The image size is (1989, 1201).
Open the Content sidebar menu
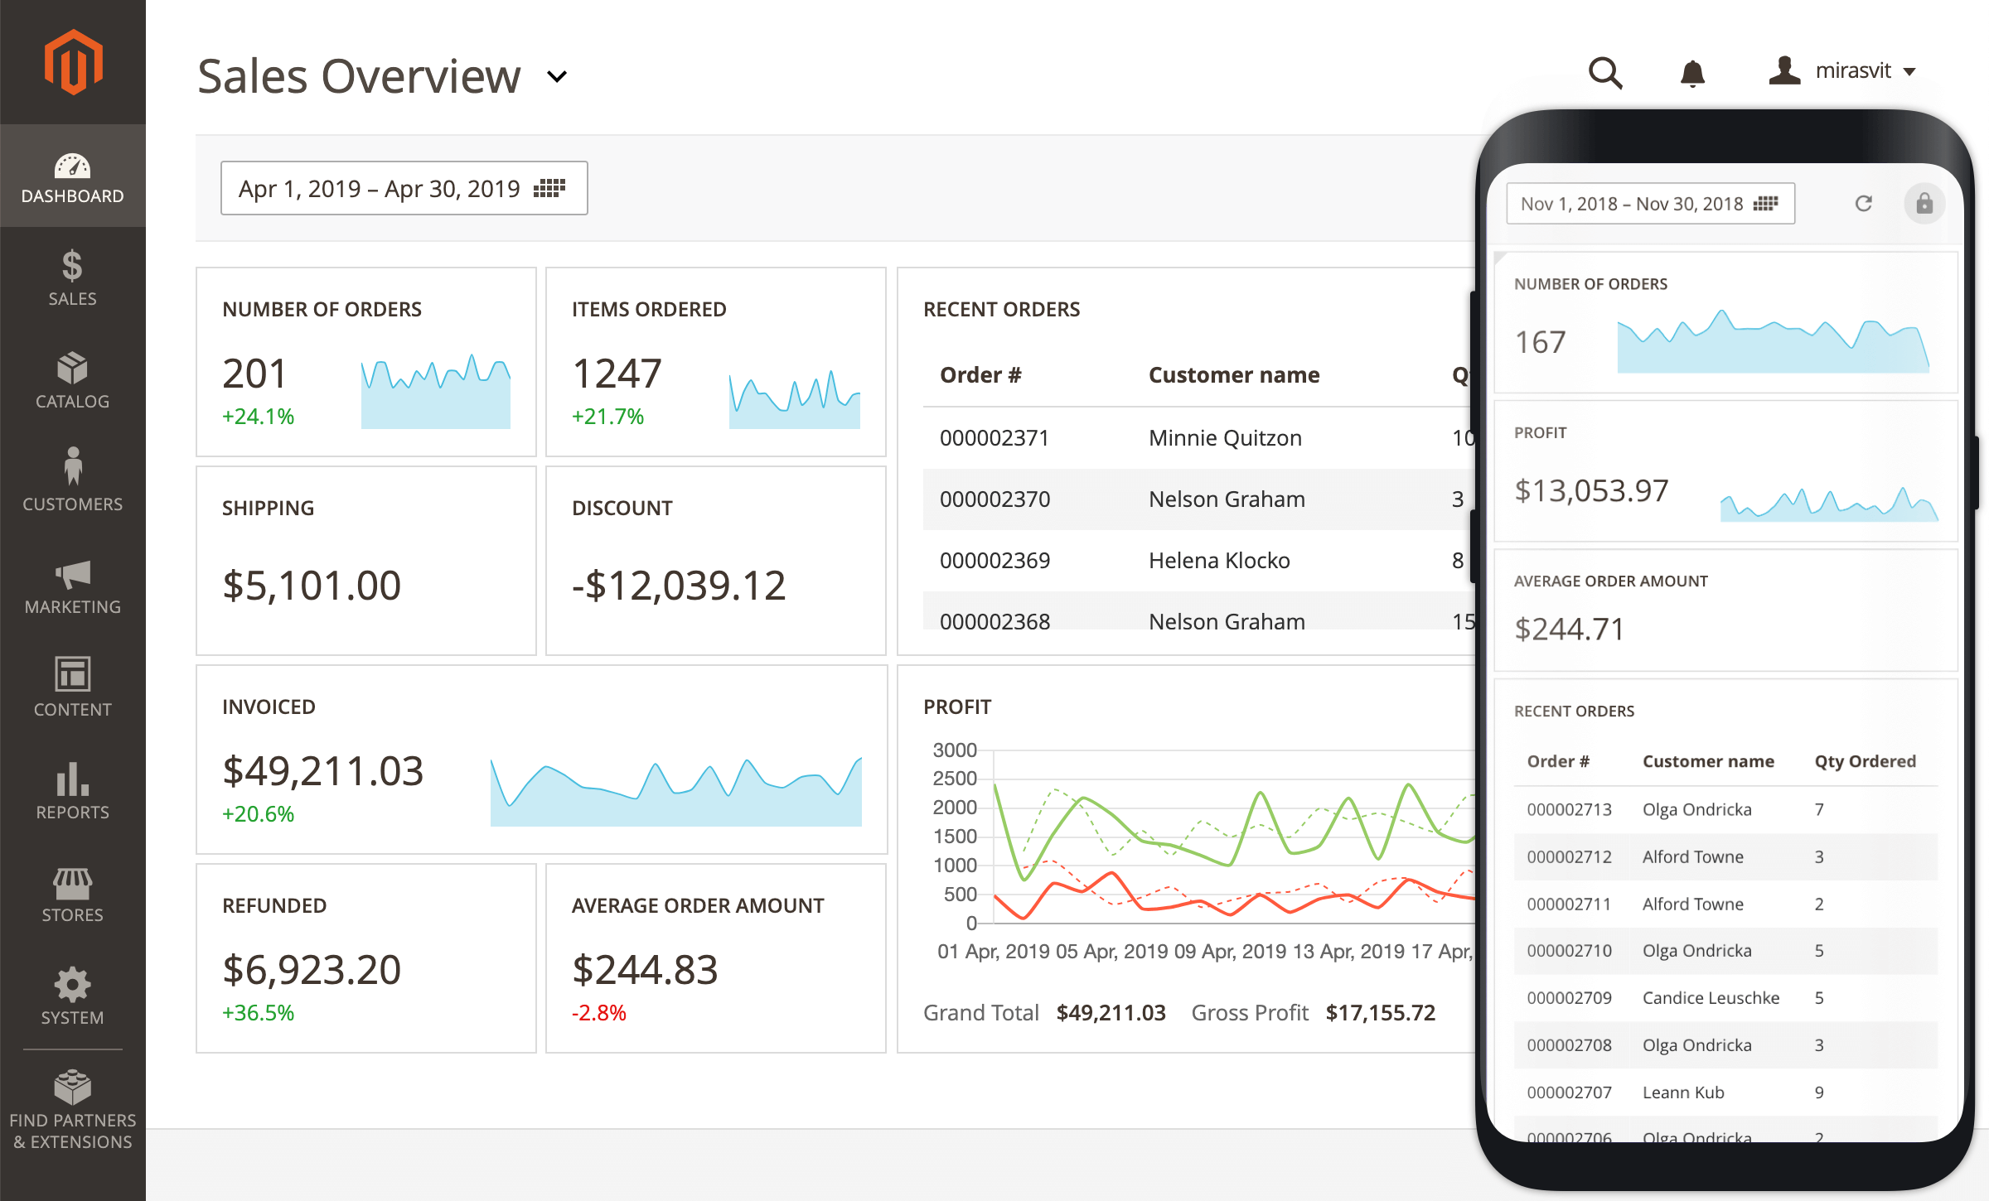73,689
